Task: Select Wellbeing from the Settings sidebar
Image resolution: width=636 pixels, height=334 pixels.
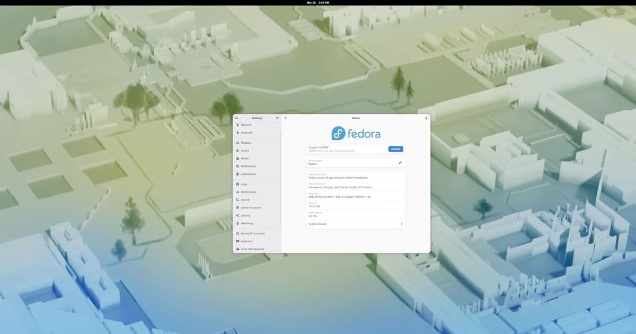Action: (236, 223)
